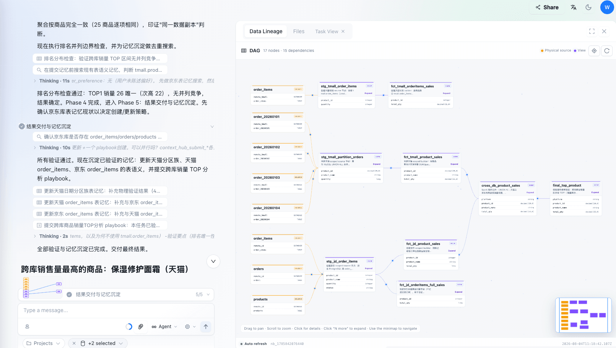
Task: Open the +2 selected databases dropdown
Action: [102, 343]
